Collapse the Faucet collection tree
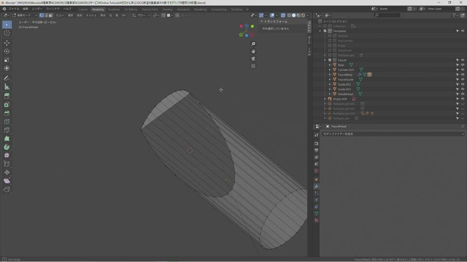 (324, 60)
